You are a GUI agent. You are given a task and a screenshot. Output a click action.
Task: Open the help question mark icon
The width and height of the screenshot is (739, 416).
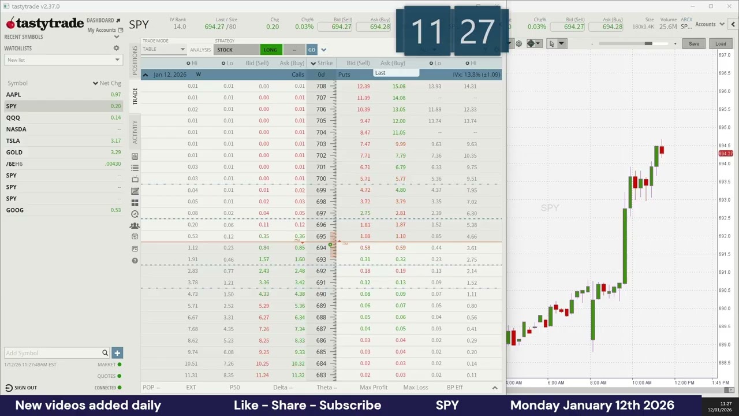coord(135,261)
